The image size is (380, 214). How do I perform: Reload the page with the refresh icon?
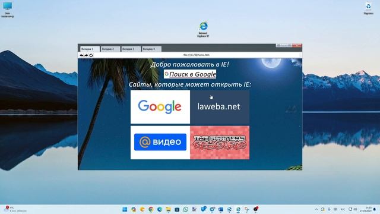coord(91,55)
